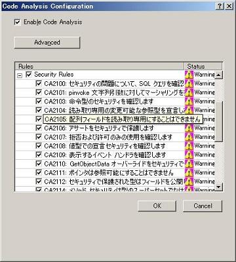
Task: Select the CA2109 rule text
Action: [105, 155]
